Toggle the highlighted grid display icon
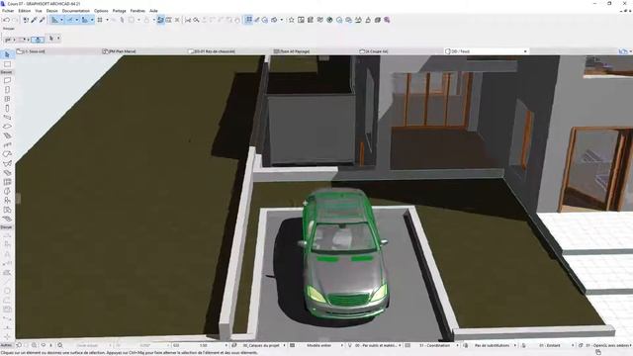Screen dimensions: 633x356 (248, 20)
